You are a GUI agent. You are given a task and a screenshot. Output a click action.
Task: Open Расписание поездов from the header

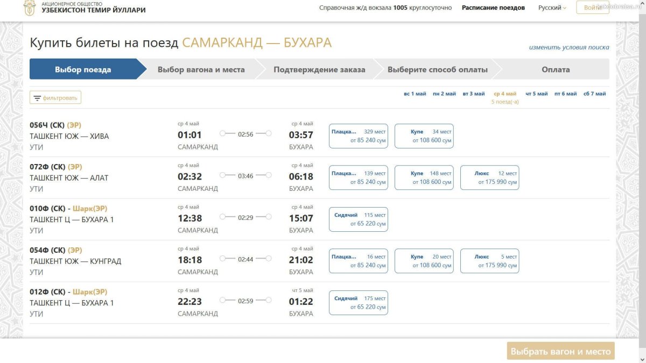click(x=493, y=8)
